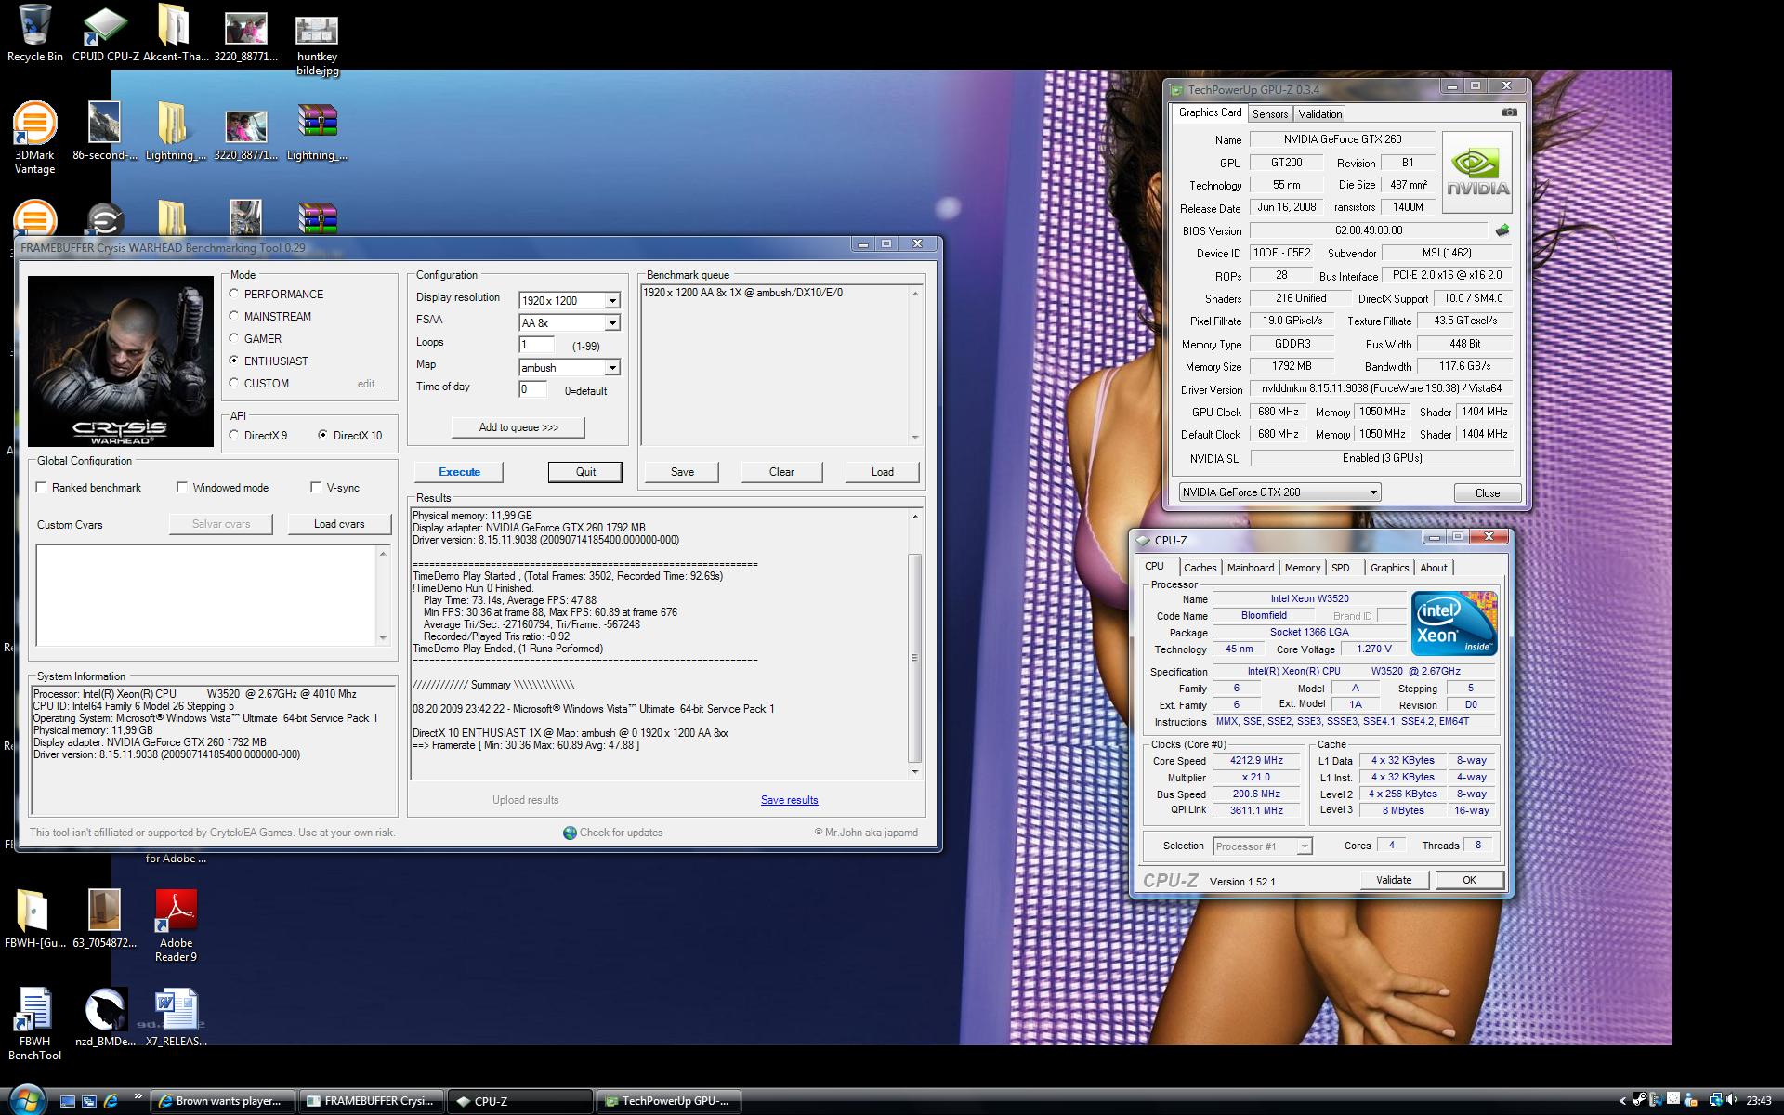Click Close button in GPU-Z
The height and width of the screenshot is (1115, 1784).
pyautogui.click(x=1487, y=493)
